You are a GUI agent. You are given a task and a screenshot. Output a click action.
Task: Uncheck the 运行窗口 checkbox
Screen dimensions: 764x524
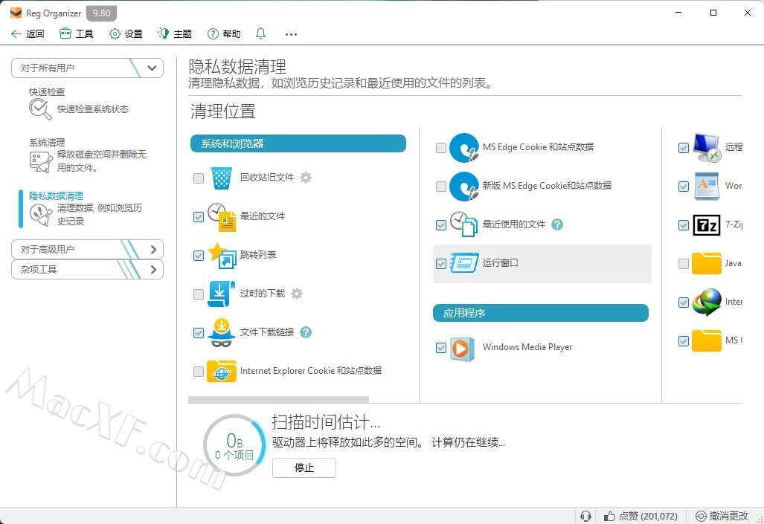pos(441,263)
